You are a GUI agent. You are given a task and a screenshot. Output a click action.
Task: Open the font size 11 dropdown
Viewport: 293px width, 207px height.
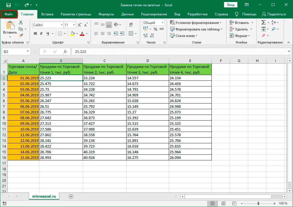[74, 25]
